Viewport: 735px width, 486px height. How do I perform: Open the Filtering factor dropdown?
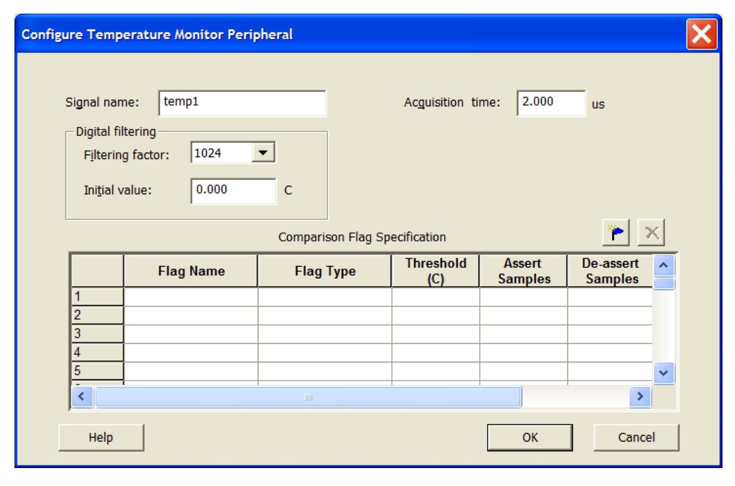point(263,153)
